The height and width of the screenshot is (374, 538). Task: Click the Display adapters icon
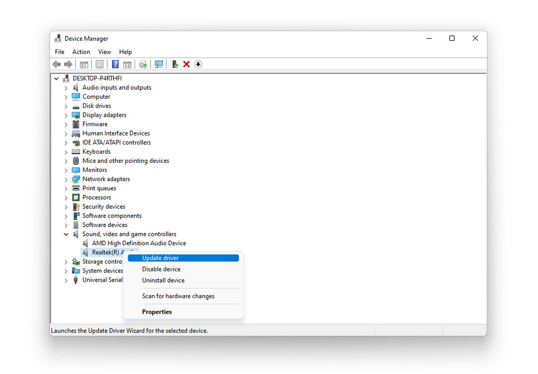(76, 115)
